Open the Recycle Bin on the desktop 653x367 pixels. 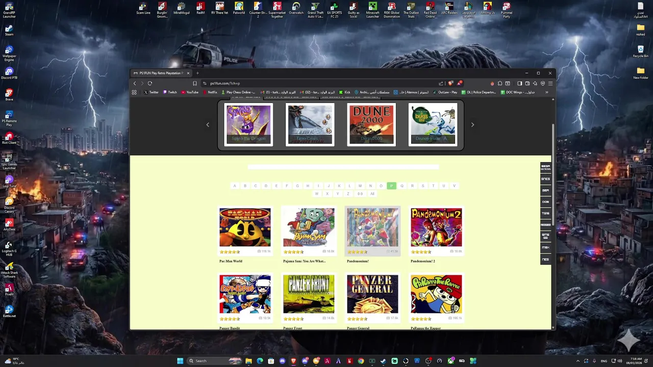(x=641, y=51)
